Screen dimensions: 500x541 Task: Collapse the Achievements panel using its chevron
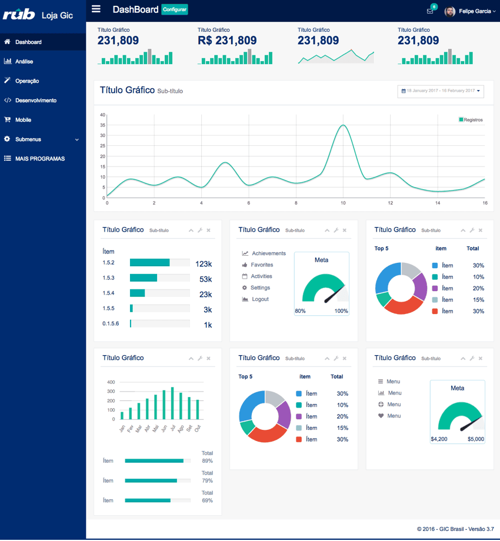click(327, 230)
